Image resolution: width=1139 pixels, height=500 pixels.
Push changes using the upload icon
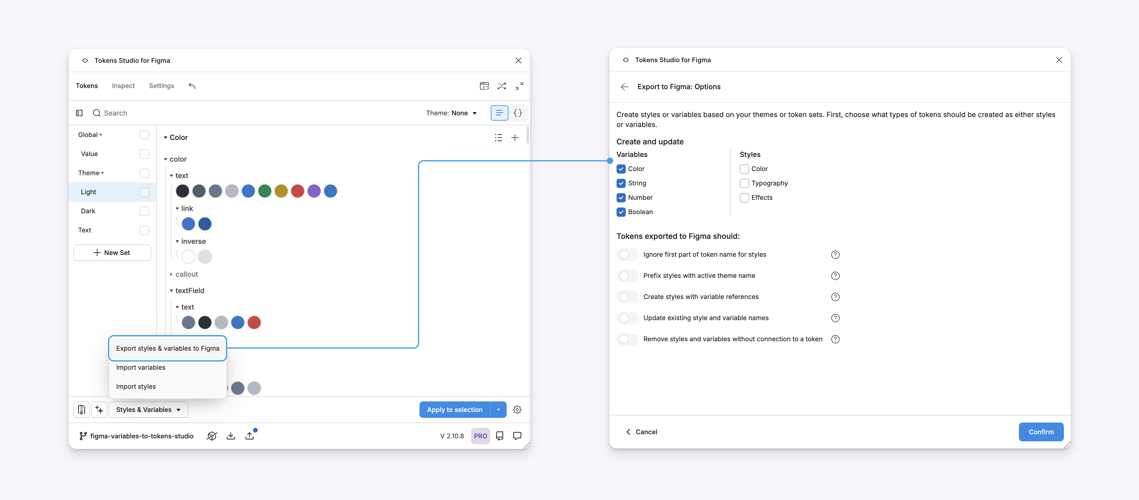pyautogui.click(x=250, y=435)
